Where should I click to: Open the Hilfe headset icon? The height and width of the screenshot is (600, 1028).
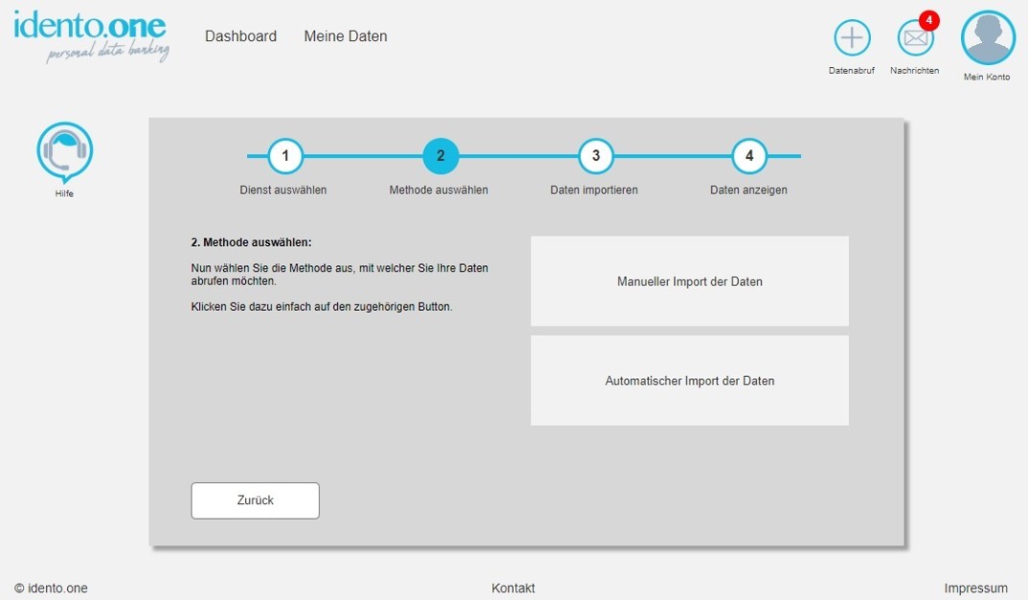pyautogui.click(x=64, y=151)
